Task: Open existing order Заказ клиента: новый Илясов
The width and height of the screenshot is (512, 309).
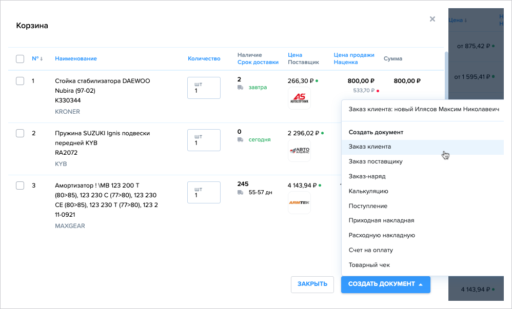Action: [x=424, y=109]
